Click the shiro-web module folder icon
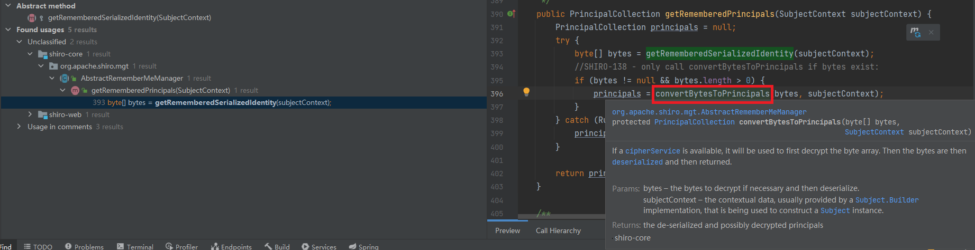 (x=43, y=114)
